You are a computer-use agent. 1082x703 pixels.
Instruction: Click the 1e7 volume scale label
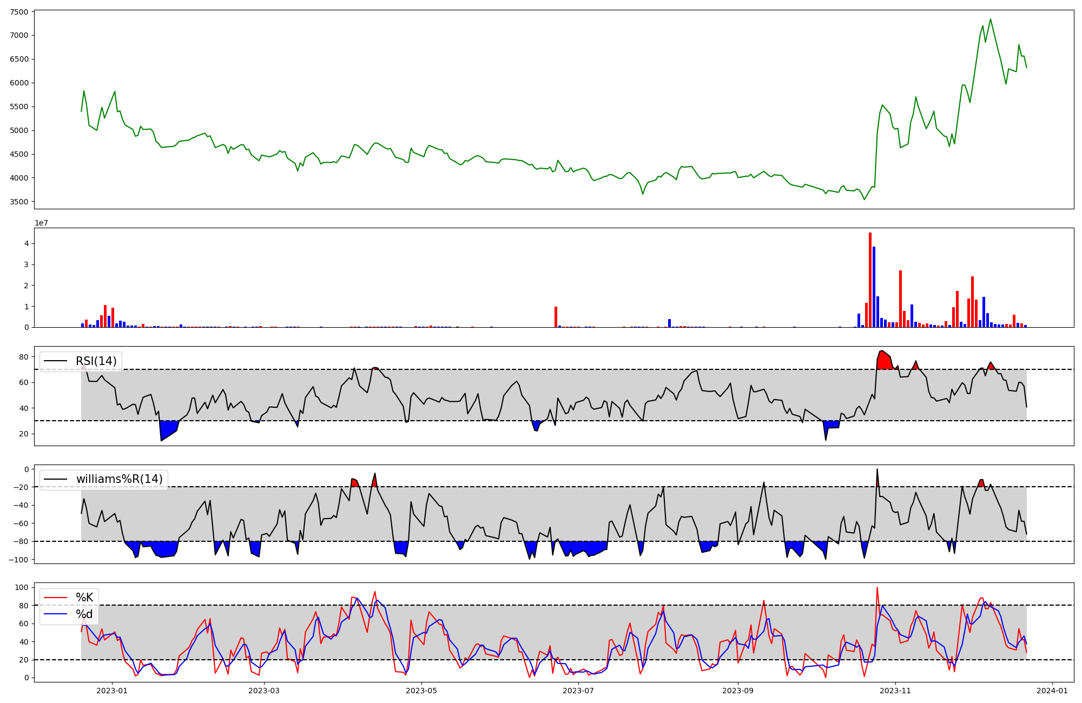[42, 223]
